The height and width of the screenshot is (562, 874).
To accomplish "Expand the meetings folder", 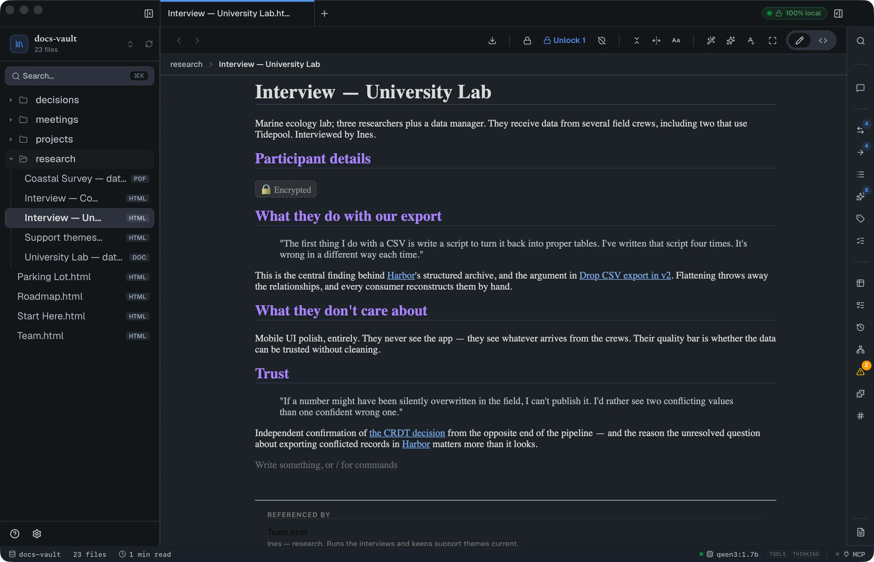I will tap(80, 120).
